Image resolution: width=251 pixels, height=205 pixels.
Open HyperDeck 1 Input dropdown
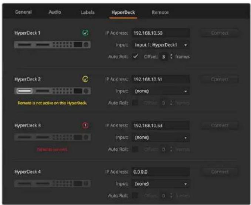tap(160, 45)
